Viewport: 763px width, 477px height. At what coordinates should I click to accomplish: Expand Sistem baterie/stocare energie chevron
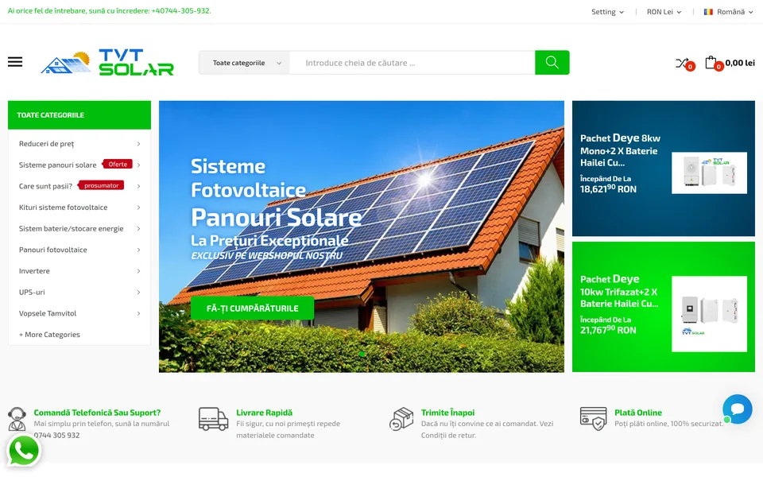click(x=138, y=228)
